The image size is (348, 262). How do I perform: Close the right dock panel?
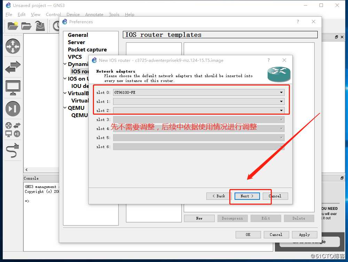coord(342,37)
